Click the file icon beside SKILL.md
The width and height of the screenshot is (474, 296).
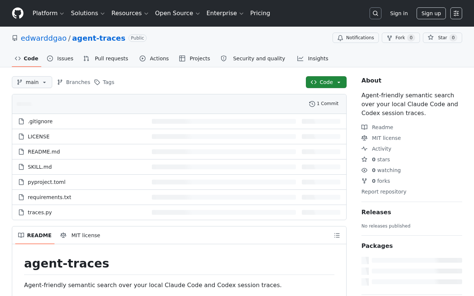pos(21,167)
